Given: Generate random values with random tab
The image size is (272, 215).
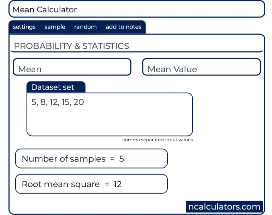Looking at the screenshot, I should tap(85, 27).
